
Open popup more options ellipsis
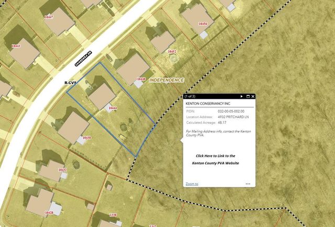pos(248,184)
